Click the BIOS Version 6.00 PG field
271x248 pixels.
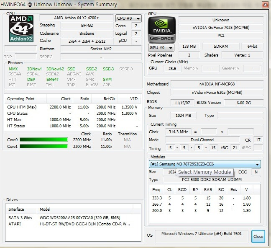coord(244,103)
